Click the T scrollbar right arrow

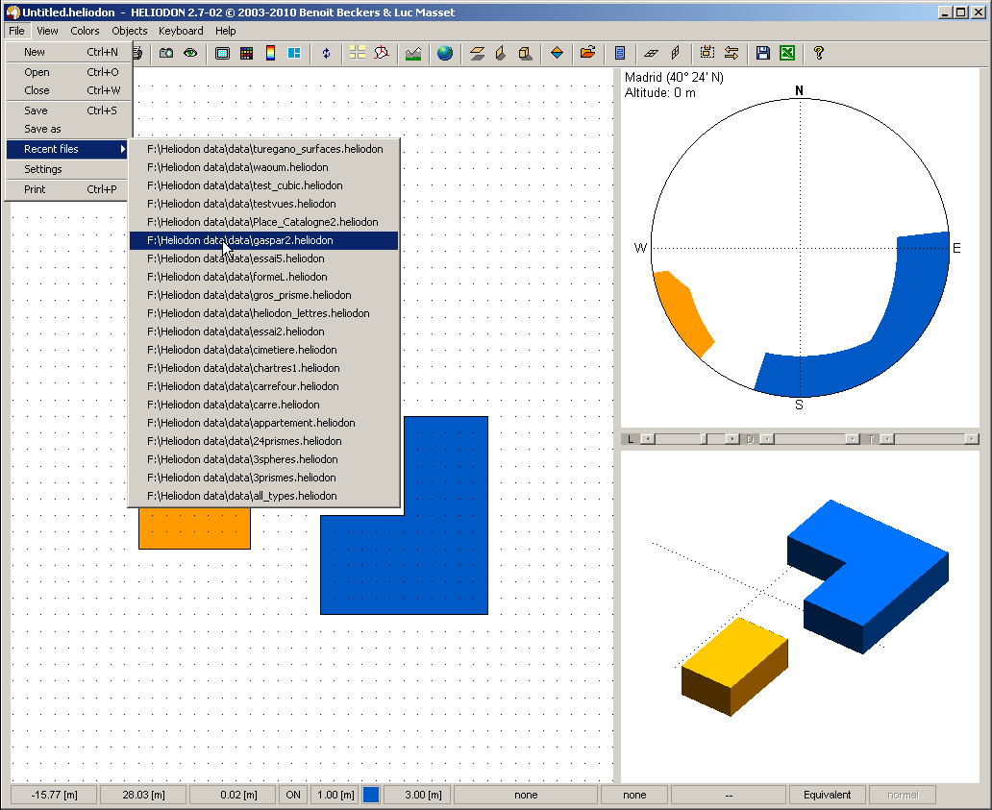click(971, 439)
